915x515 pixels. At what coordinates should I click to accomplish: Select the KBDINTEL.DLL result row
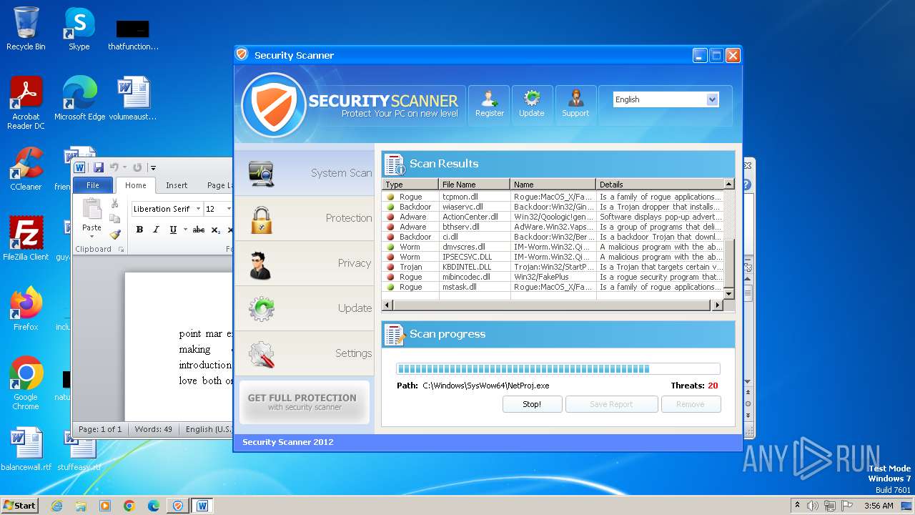[x=553, y=267]
